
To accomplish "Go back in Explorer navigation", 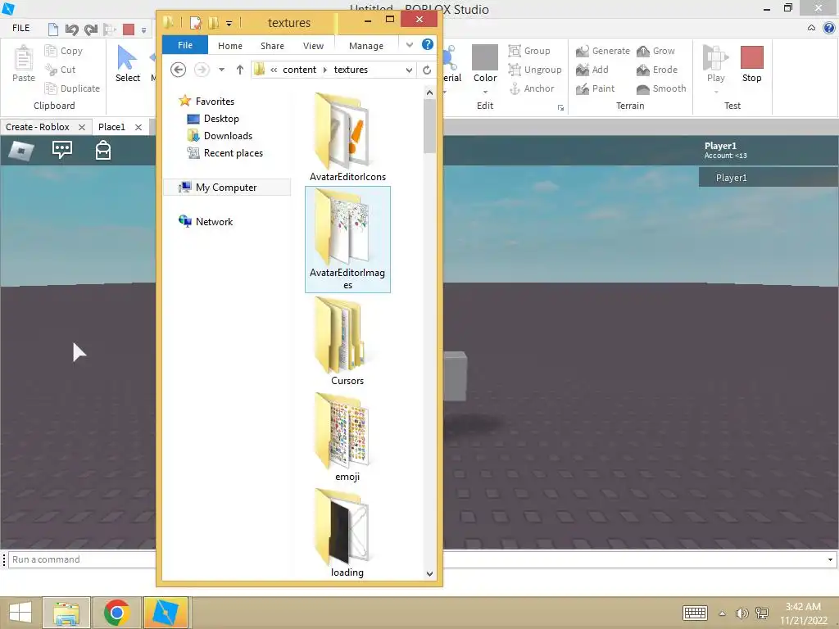I will pos(178,70).
